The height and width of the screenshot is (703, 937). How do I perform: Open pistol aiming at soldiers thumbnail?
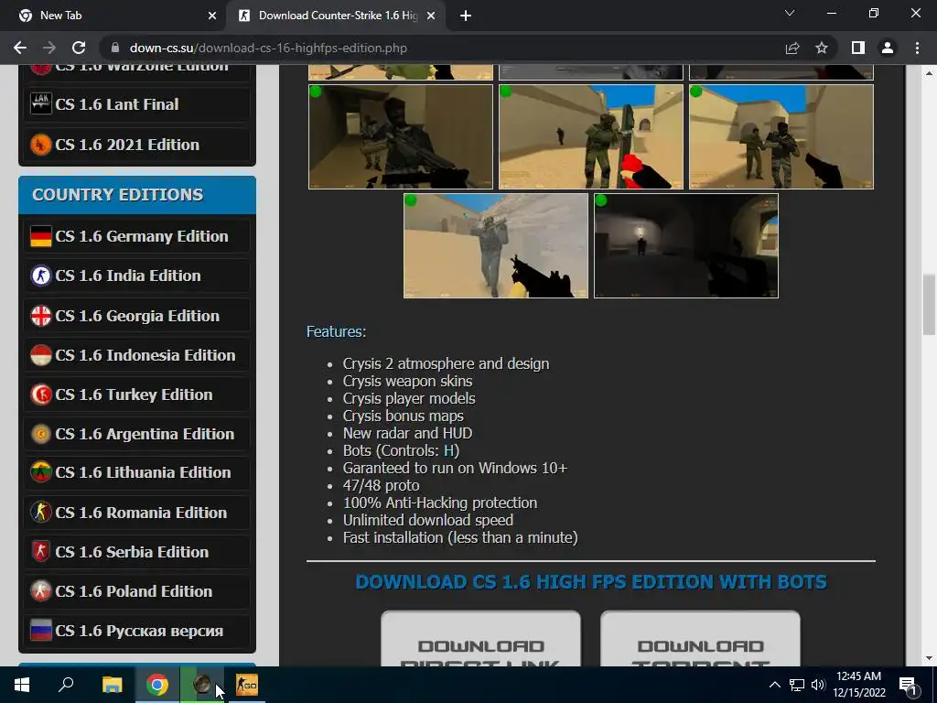pos(781,136)
